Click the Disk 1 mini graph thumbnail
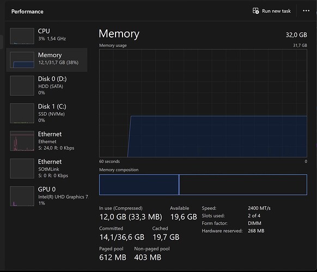The width and height of the screenshot is (317, 272). point(22,113)
